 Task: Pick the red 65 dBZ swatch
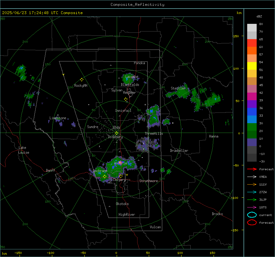[x=252, y=43]
